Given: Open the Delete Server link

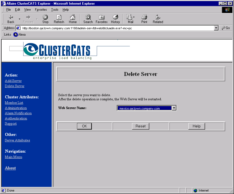Looking at the screenshot, I should click(14, 86).
